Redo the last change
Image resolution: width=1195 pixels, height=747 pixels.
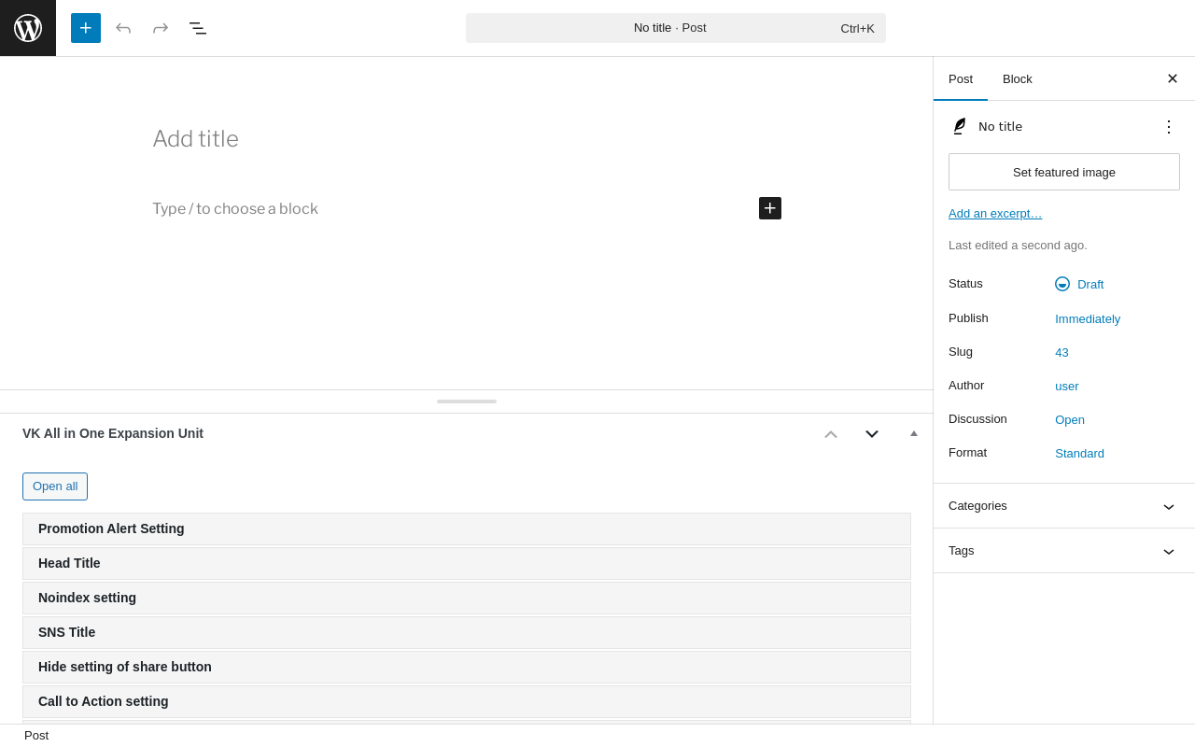(161, 28)
